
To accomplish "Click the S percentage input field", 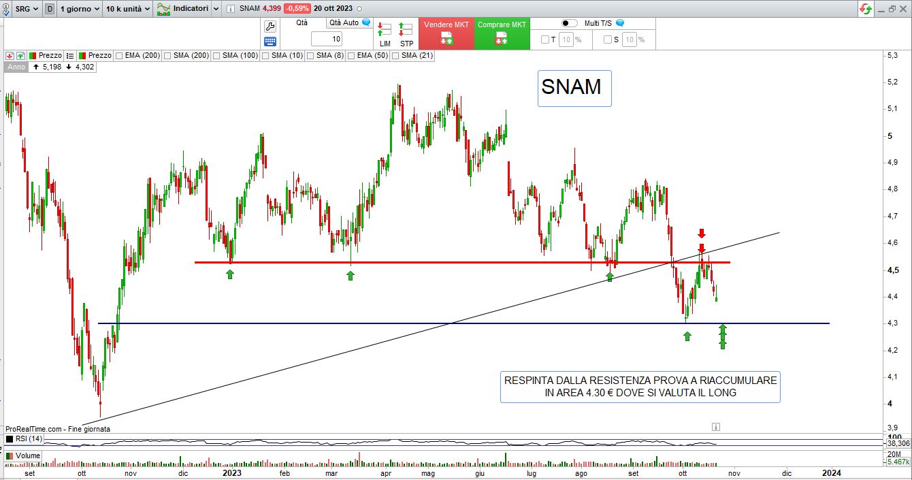I will click(x=629, y=39).
